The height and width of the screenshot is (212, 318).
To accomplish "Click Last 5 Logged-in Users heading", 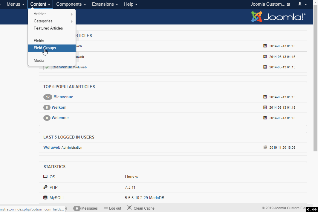I will 69,137.
